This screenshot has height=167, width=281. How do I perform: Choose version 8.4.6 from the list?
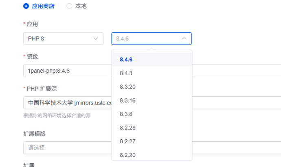[x=152, y=60]
